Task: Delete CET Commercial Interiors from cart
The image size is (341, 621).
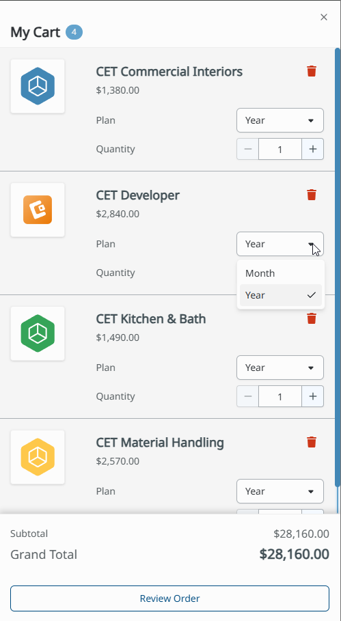Action: click(312, 71)
